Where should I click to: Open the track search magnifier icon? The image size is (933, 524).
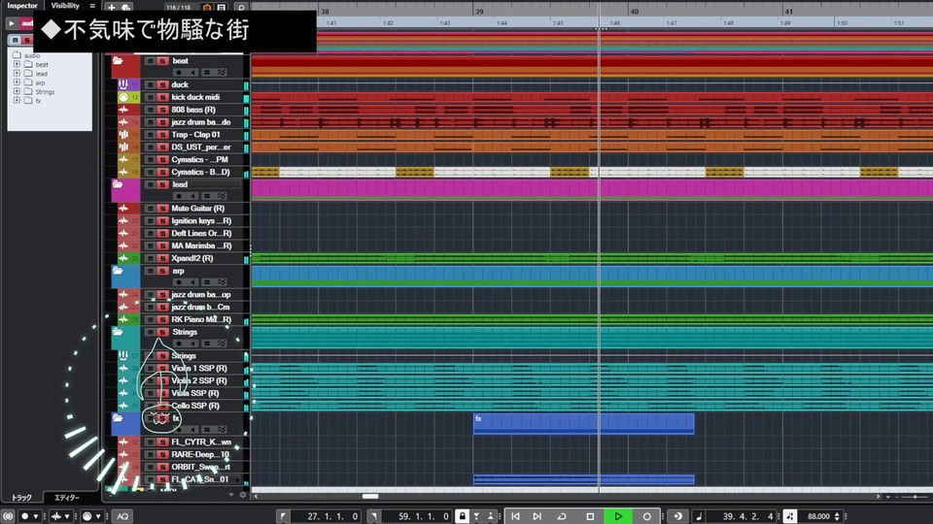pyautogui.click(x=241, y=7)
